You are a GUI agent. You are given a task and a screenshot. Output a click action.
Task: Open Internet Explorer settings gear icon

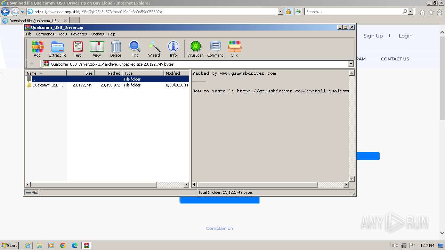click(439, 12)
